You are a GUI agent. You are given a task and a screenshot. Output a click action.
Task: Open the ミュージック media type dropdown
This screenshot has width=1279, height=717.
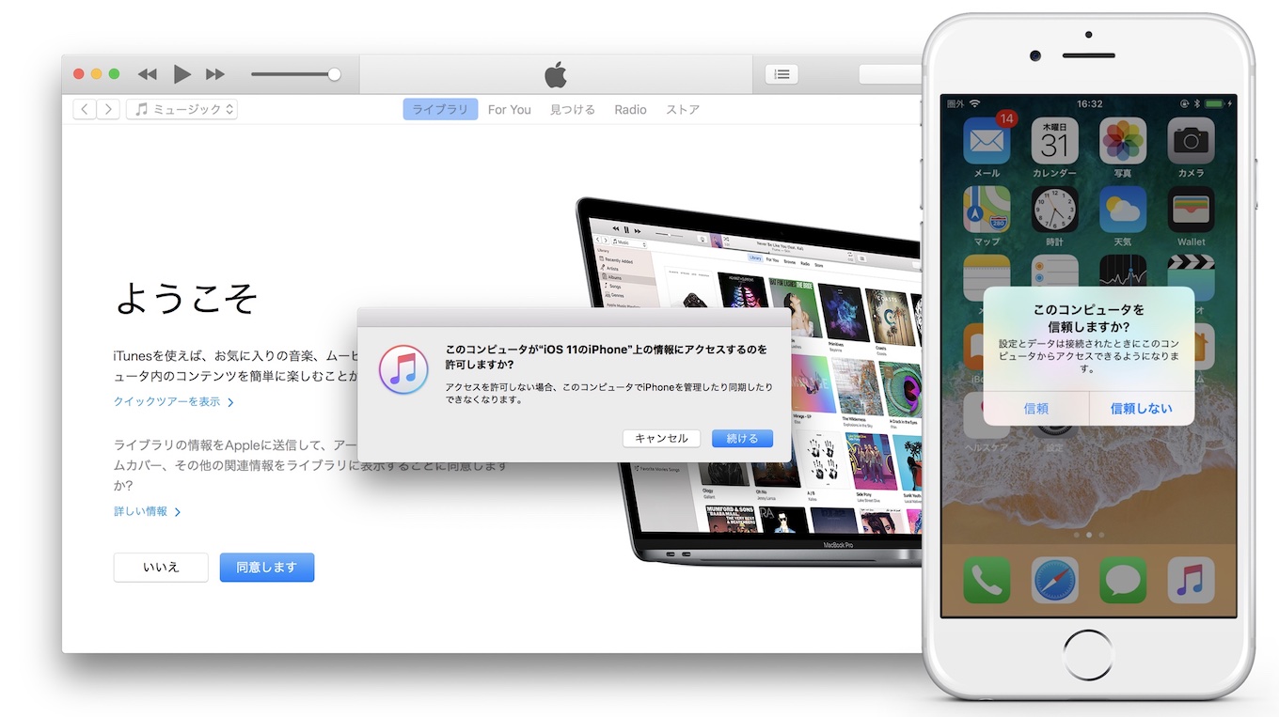pos(182,109)
